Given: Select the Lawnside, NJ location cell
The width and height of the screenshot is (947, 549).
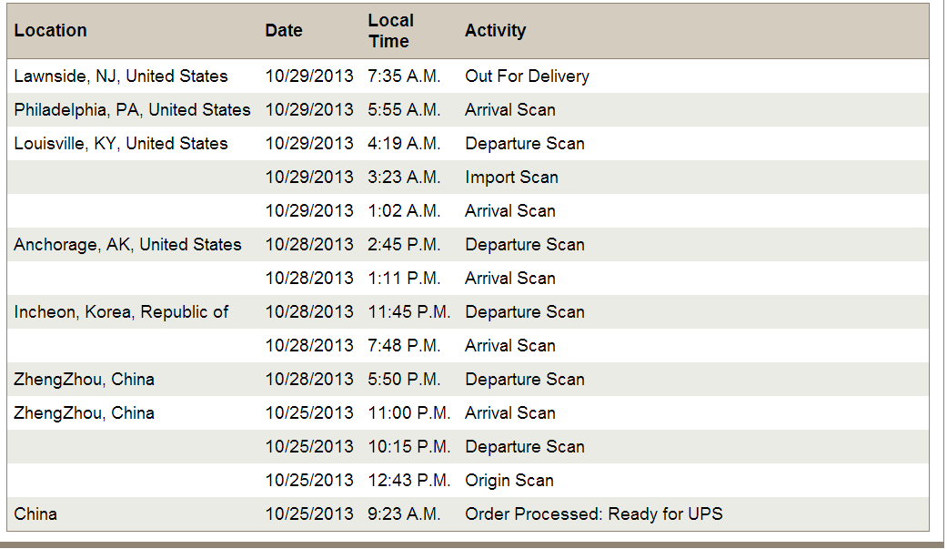Looking at the screenshot, I should coord(121,76).
